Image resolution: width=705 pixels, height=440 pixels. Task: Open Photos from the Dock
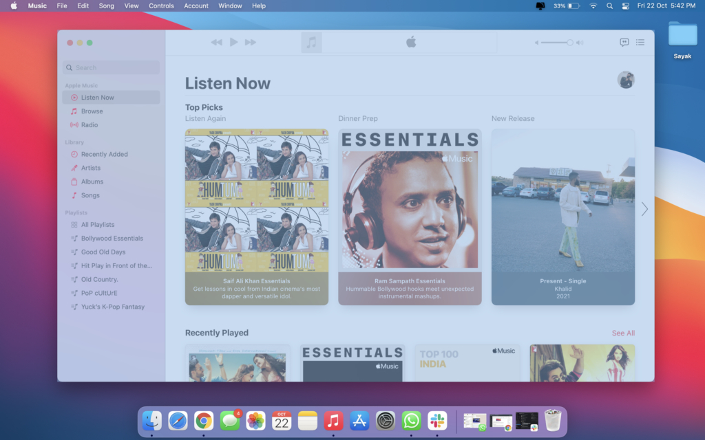click(x=255, y=421)
